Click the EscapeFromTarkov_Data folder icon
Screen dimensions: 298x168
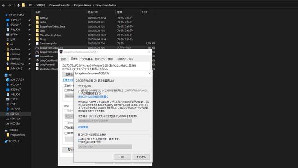[x=37, y=27]
